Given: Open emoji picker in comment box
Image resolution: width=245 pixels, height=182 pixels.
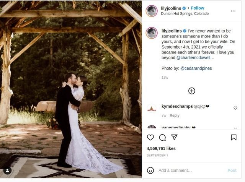Looking at the screenshot, I should point(150,170).
